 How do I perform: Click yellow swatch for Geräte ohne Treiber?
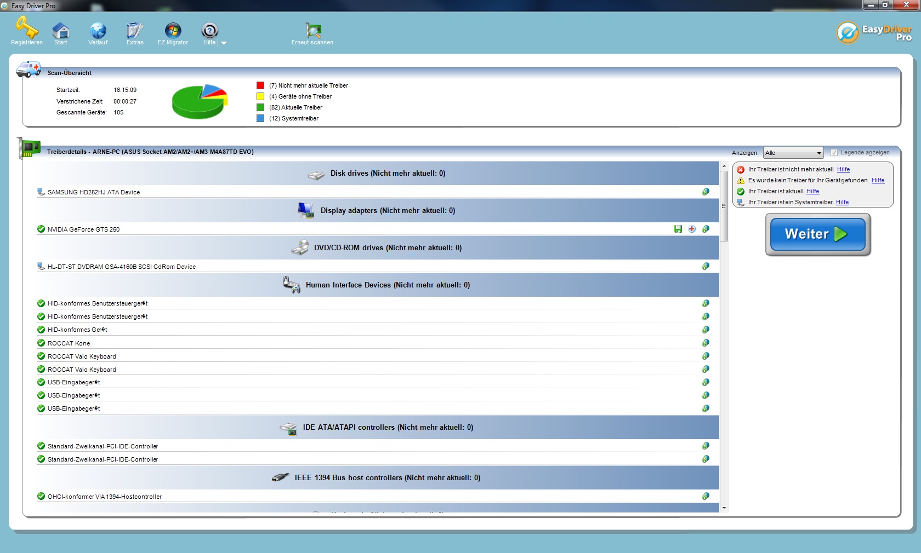pyautogui.click(x=260, y=96)
